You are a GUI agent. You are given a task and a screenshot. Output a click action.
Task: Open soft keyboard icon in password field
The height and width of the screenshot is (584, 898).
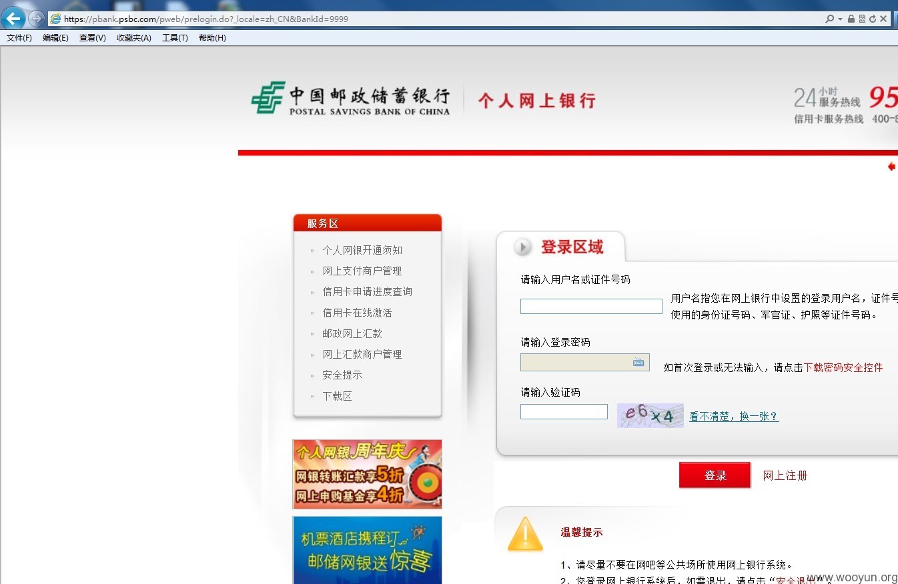tap(638, 362)
